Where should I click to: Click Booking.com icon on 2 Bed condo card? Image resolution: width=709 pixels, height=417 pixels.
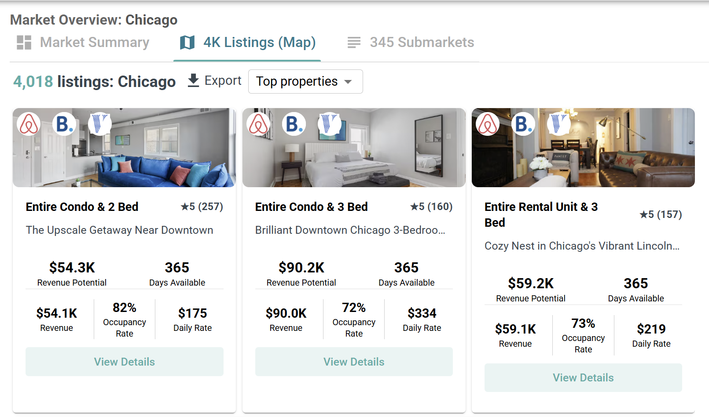click(64, 124)
